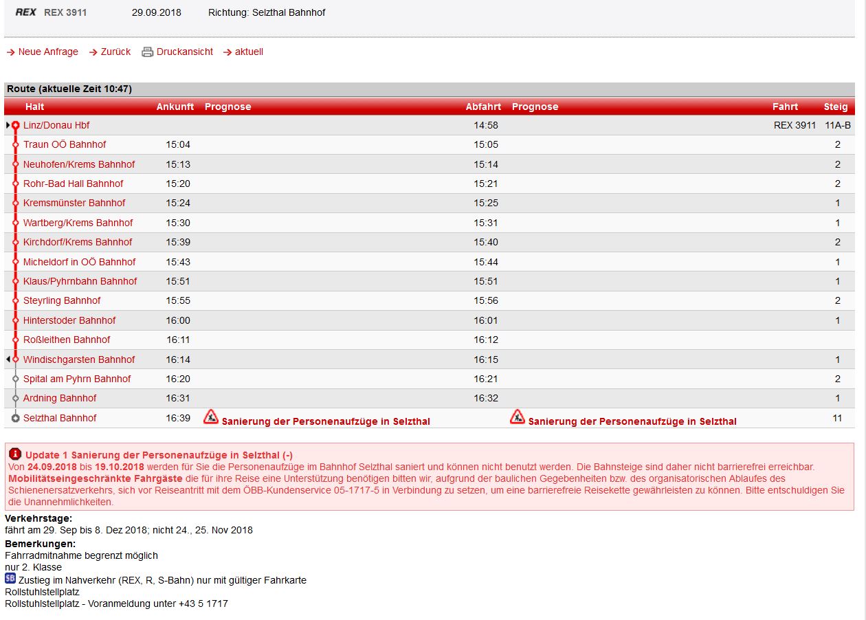
Task: Open the Druckansicht print view link
Action: point(185,52)
